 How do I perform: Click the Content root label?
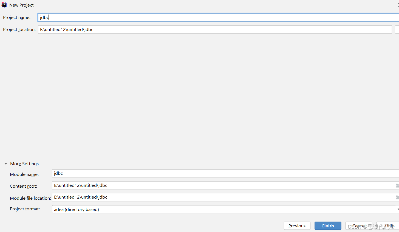point(24,186)
